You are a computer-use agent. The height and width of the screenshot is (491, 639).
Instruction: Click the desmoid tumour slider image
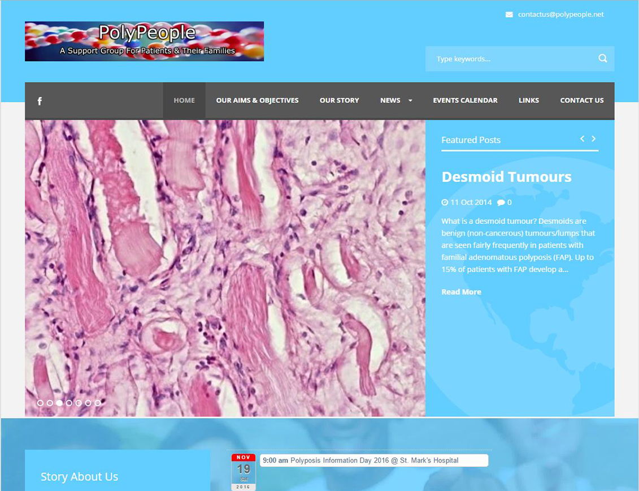[225, 268]
